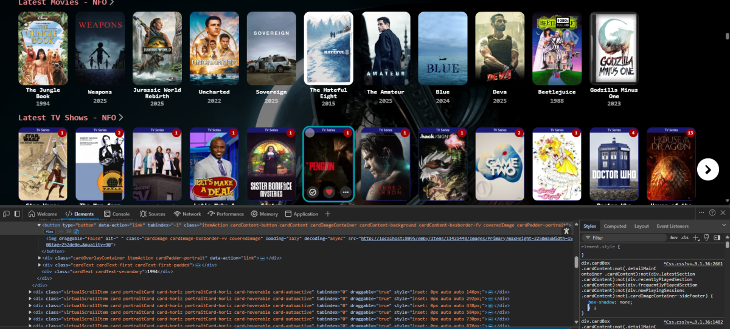Expand the cardOverlayContainer div node
This screenshot has width=730, height=329.
coord(40,258)
